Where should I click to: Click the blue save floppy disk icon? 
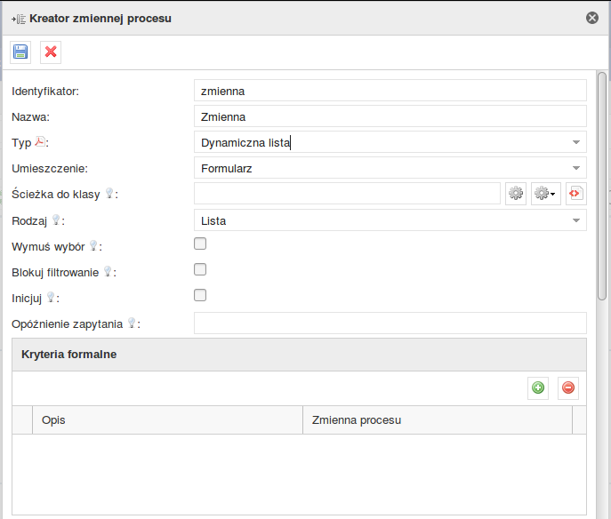click(20, 52)
